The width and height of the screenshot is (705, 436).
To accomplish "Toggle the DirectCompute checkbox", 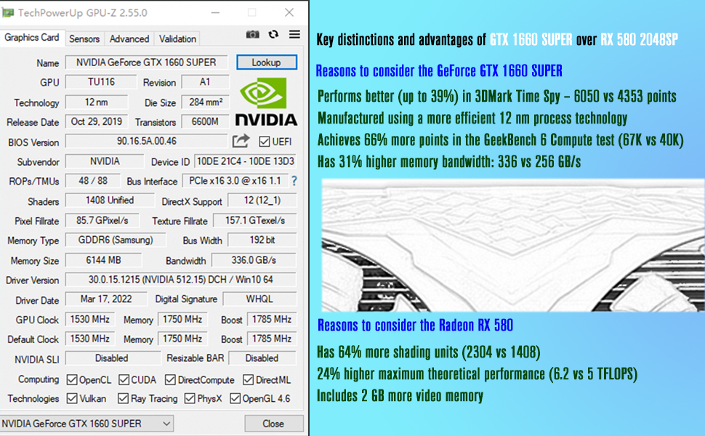I will (170, 380).
